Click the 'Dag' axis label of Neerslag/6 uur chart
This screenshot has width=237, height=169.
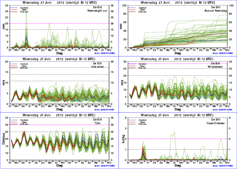[x=59, y=53]
